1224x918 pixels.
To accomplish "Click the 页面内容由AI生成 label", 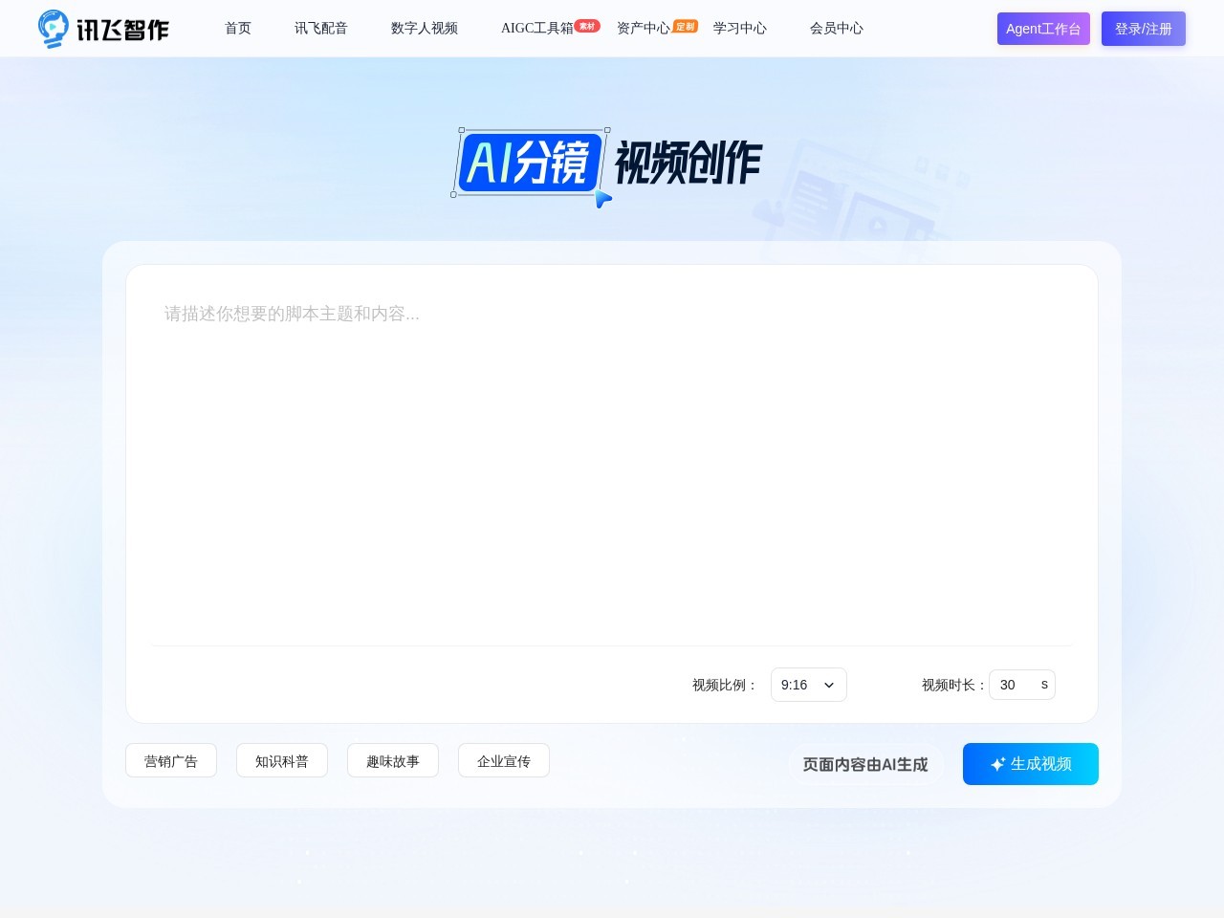I will point(865,765).
